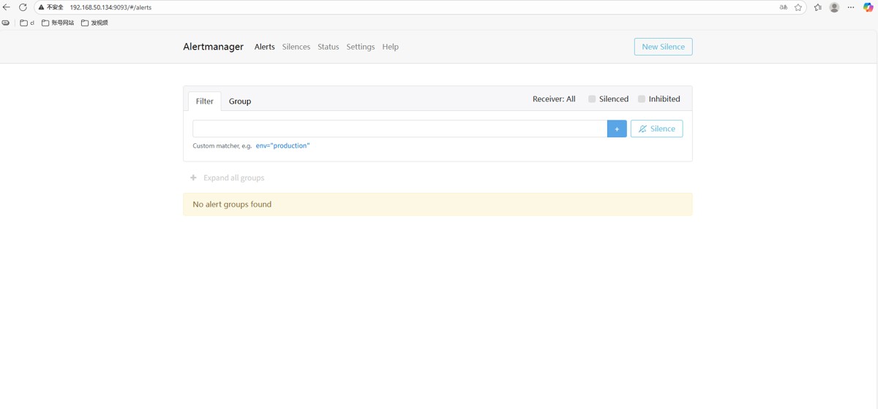Open the 发视频 bookmarks folder

[x=94, y=23]
